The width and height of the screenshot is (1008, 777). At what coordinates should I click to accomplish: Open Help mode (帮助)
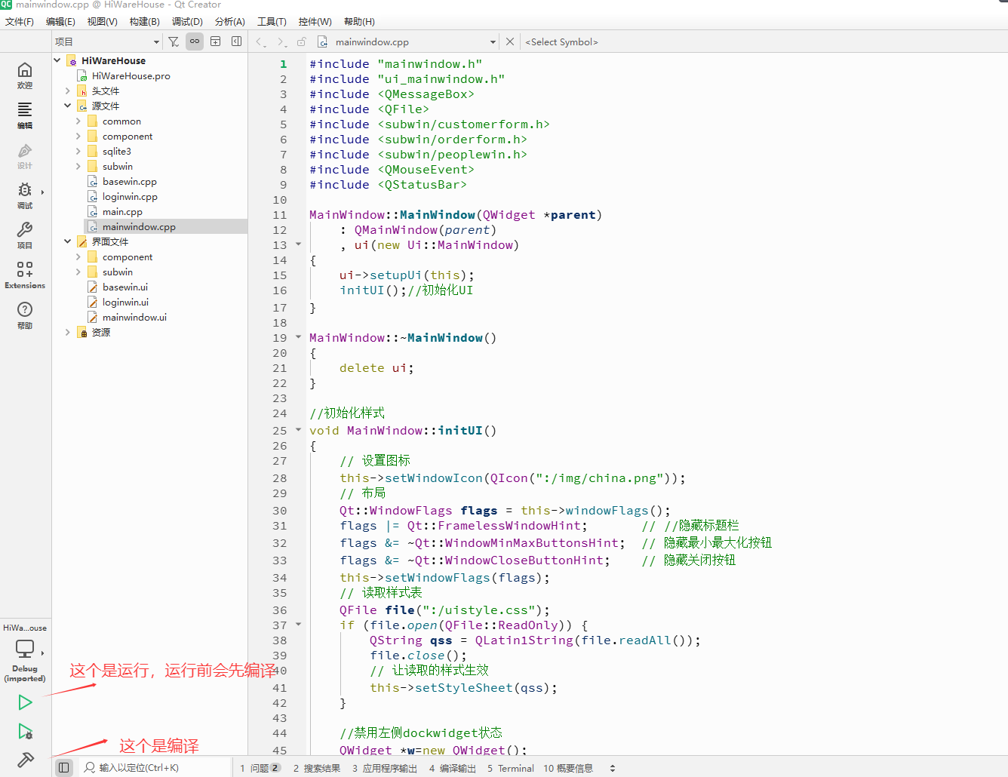click(25, 315)
